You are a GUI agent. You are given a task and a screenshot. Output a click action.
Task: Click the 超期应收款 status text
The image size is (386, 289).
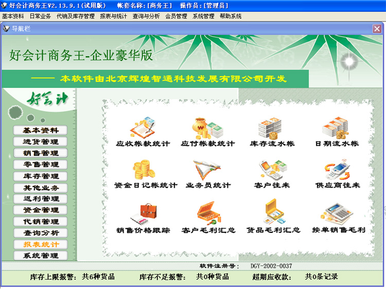tap(272, 277)
